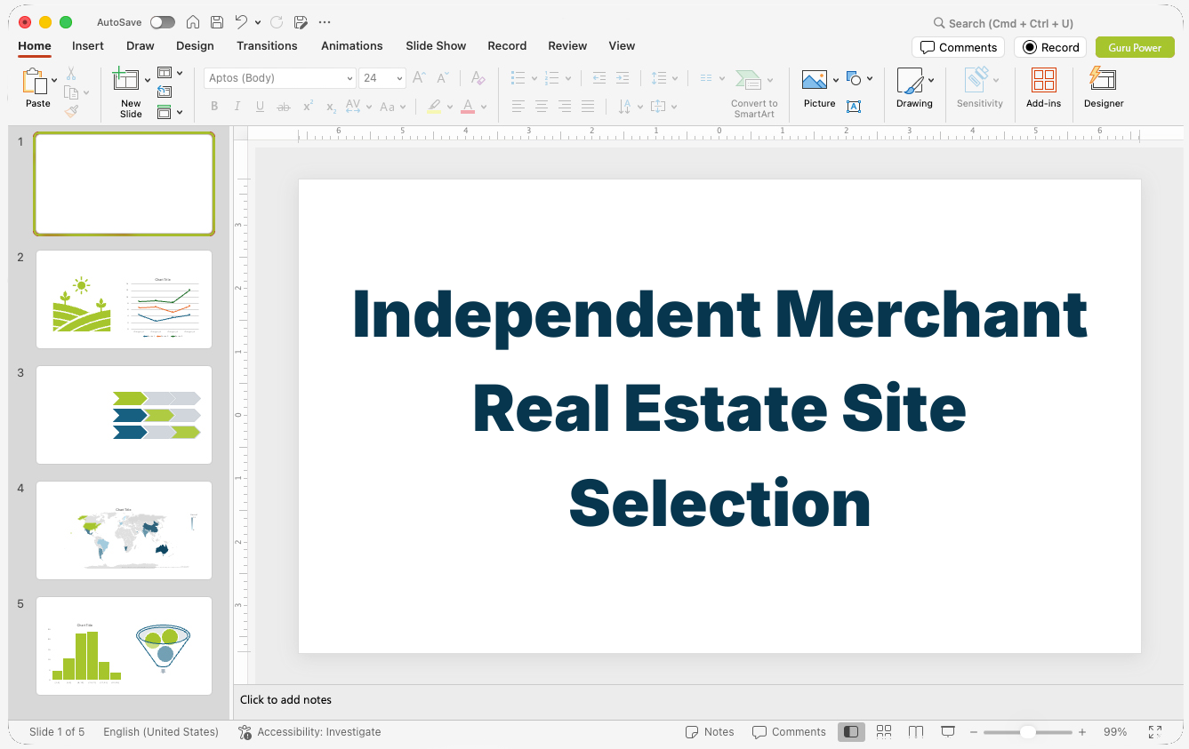
Task: Open the Animations tab
Action: [351, 45]
